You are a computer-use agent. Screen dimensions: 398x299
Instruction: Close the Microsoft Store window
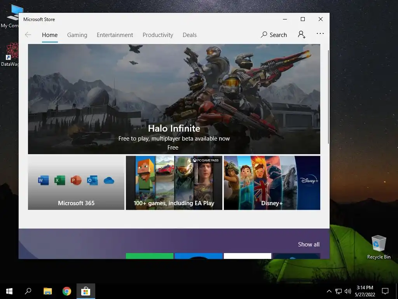coord(321,19)
